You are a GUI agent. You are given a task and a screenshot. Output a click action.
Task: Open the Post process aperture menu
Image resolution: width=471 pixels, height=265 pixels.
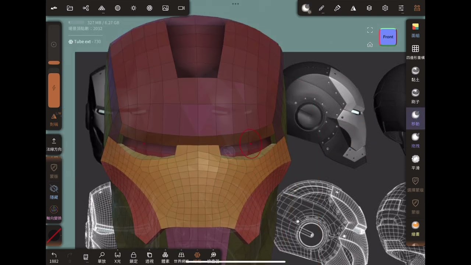[149, 8]
